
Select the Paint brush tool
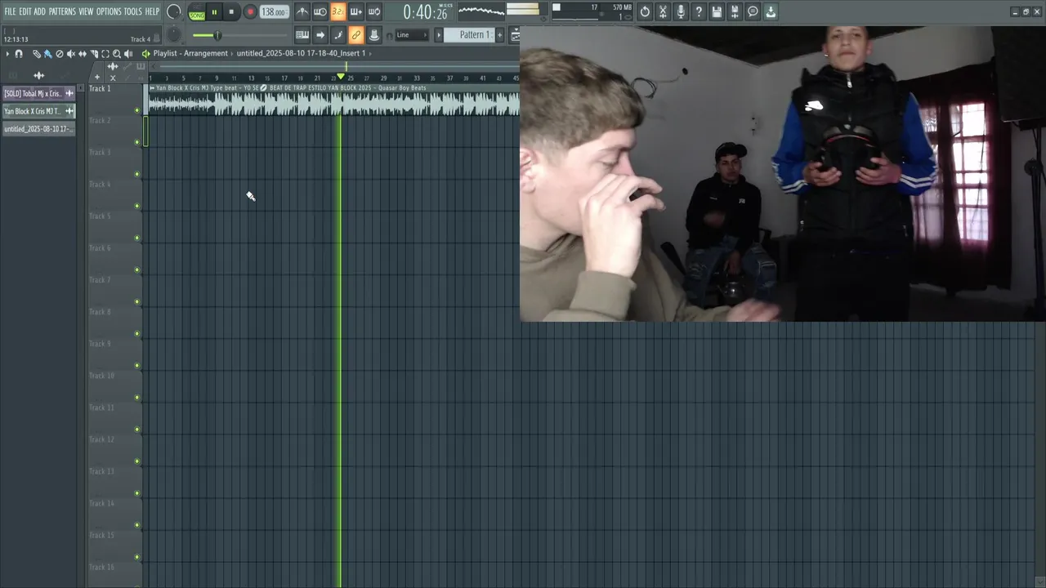pos(47,54)
